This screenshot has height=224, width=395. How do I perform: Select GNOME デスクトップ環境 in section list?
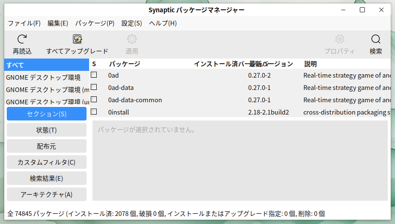[43, 78]
